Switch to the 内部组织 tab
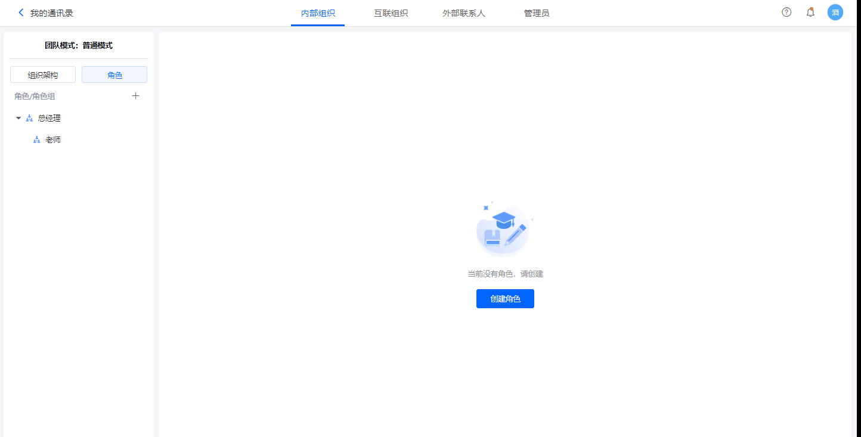Viewport: 861px width, 437px height. [x=318, y=13]
